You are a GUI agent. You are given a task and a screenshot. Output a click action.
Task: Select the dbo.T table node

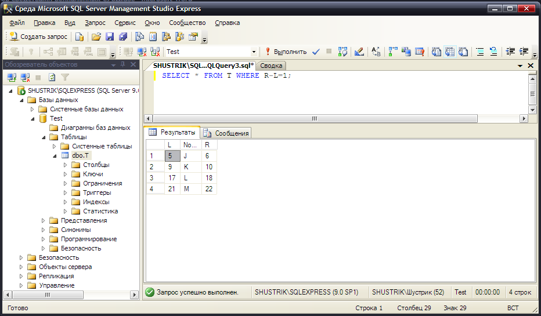coord(80,155)
